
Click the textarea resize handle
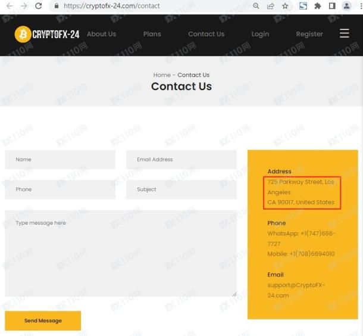coord(234,294)
